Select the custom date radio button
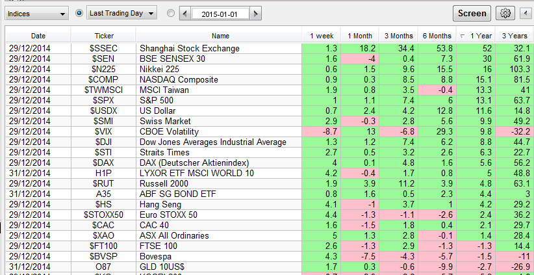 170,13
